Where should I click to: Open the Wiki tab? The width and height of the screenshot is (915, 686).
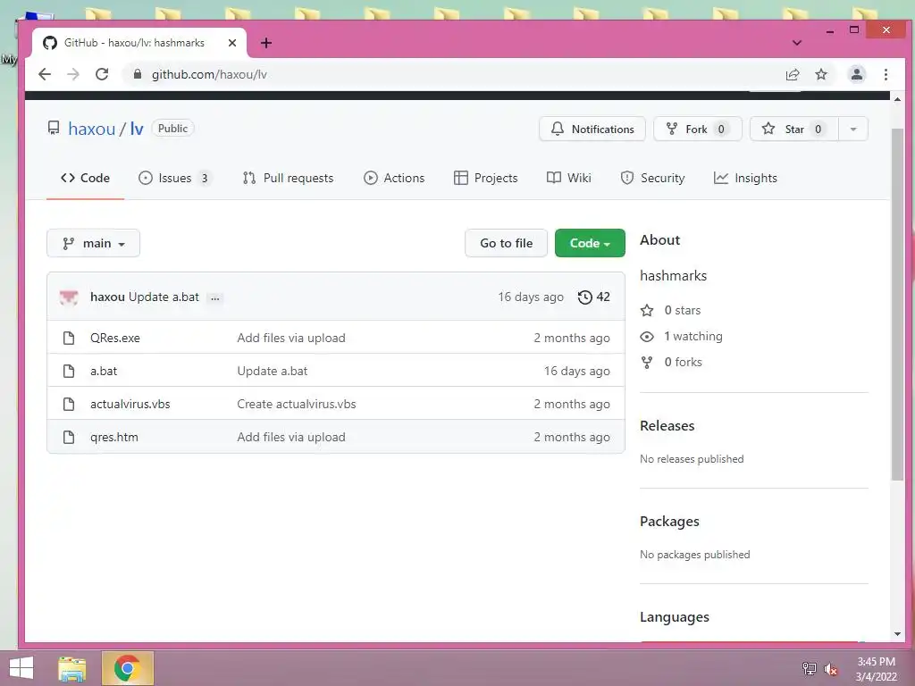point(569,178)
